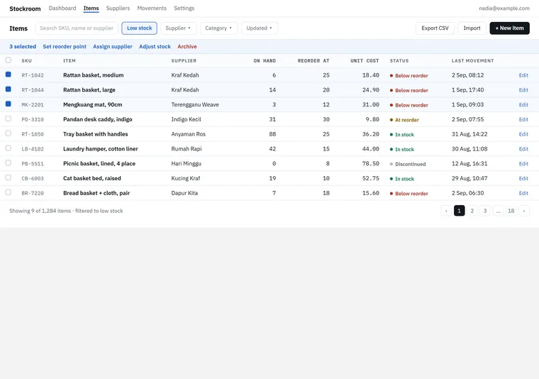
Task: Click the search SKU input field
Action: 77,28
